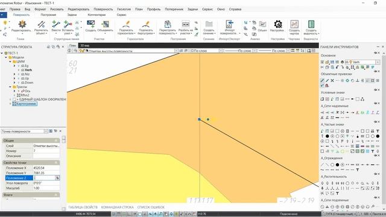This screenshot has width=386, height=217.
Task: Open the Поперечник menu
Action: tap(174, 9)
